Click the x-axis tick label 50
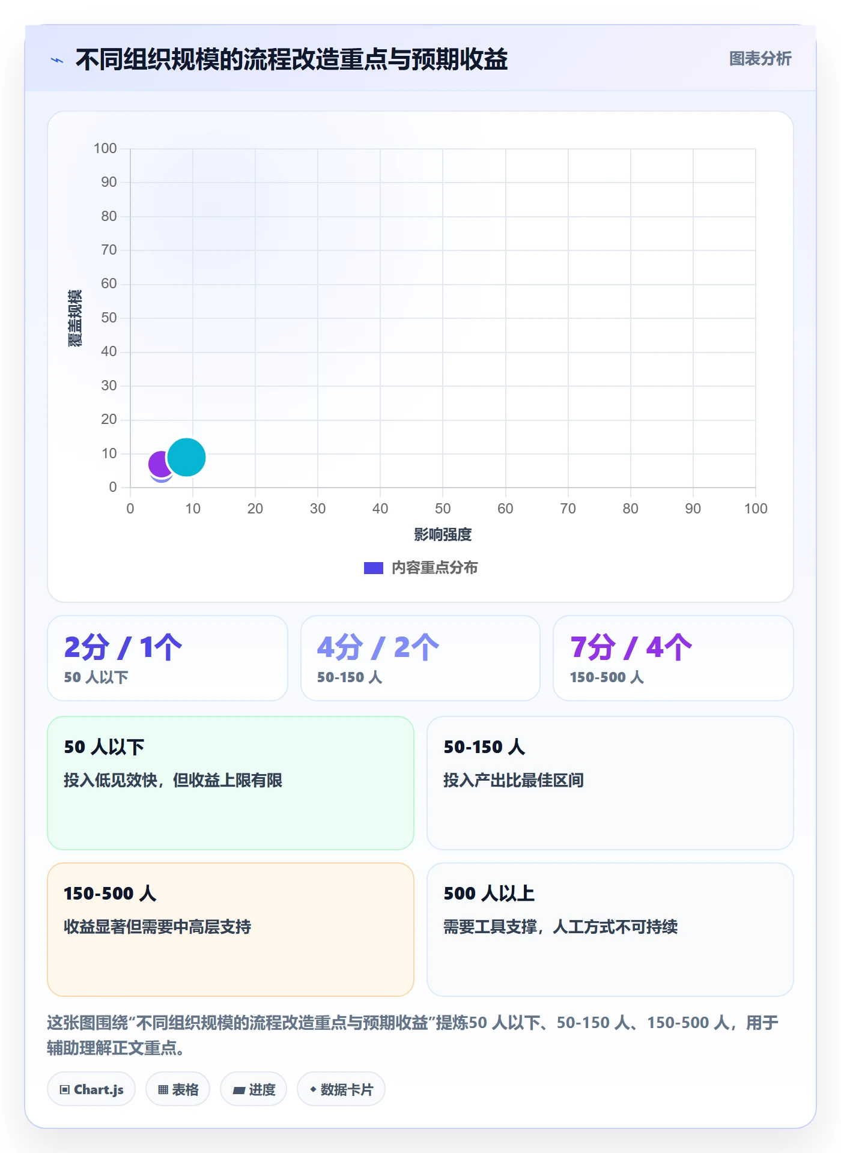The height and width of the screenshot is (1153, 841). click(443, 509)
